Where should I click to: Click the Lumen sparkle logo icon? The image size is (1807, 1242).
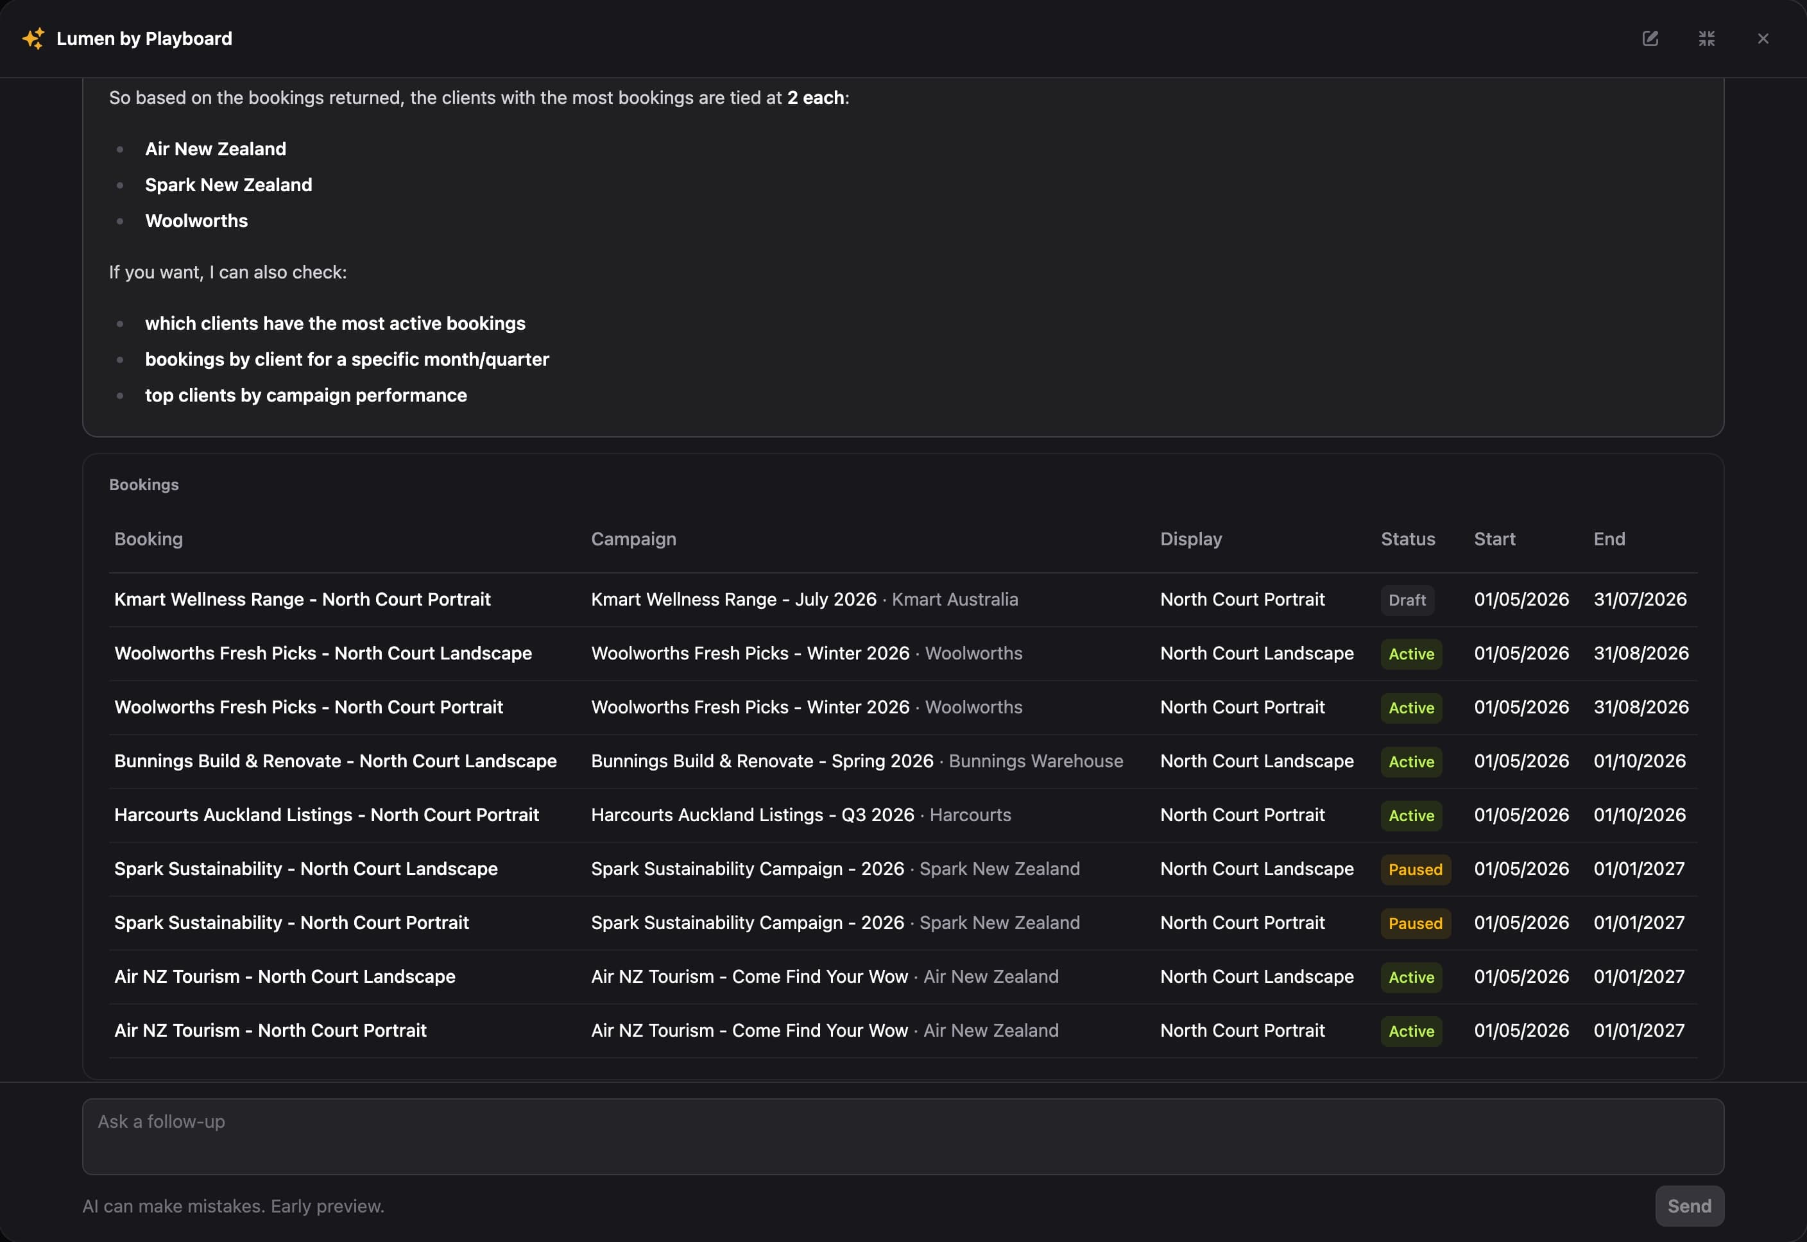pos(33,38)
